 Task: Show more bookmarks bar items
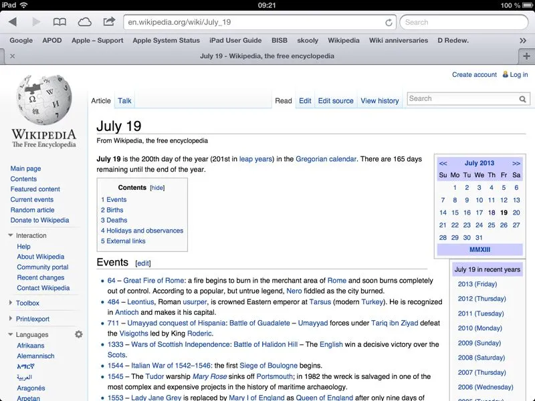coord(523,40)
